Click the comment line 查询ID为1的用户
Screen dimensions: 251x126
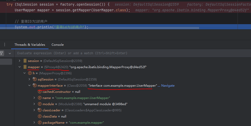coord(31,21)
